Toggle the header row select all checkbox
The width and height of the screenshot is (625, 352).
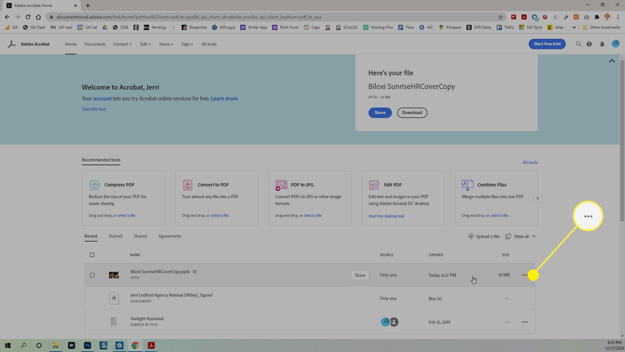coord(92,255)
